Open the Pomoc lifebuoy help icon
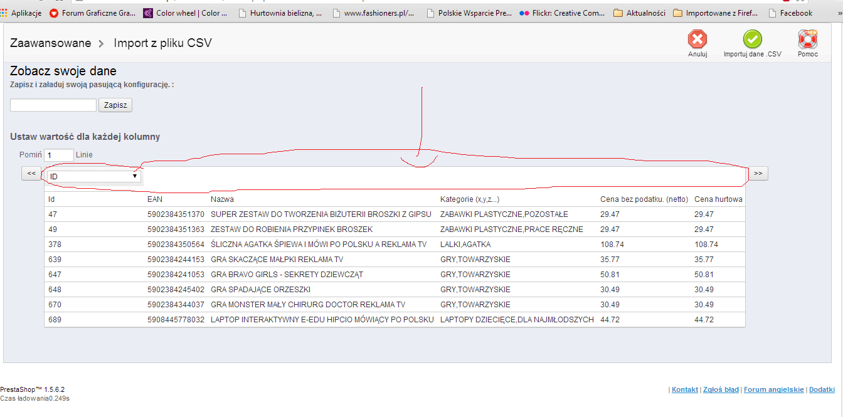 807,40
